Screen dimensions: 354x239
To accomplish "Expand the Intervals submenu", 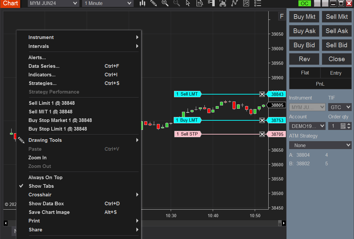I will [79, 46].
